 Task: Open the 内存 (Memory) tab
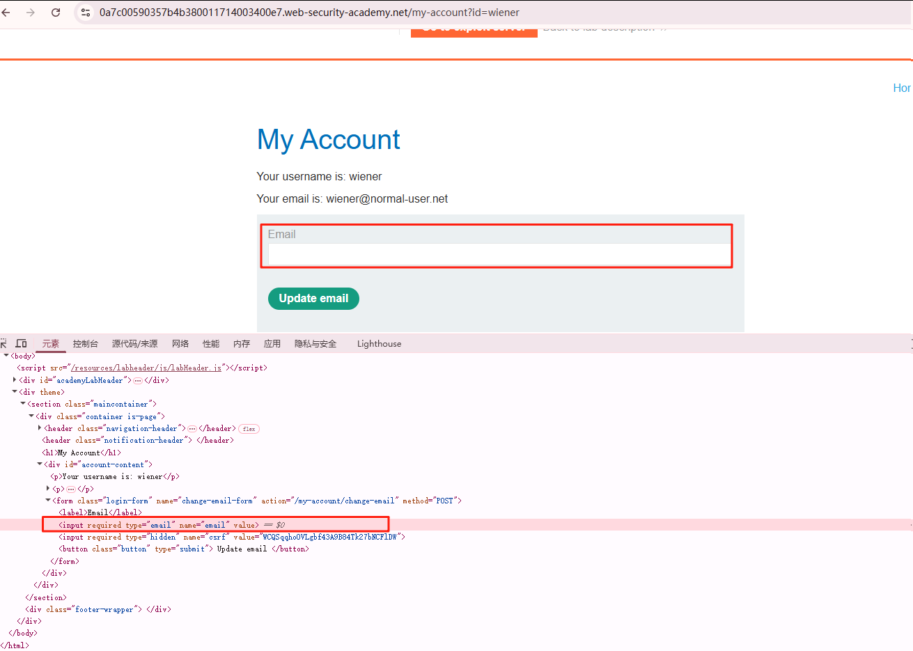tap(242, 344)
